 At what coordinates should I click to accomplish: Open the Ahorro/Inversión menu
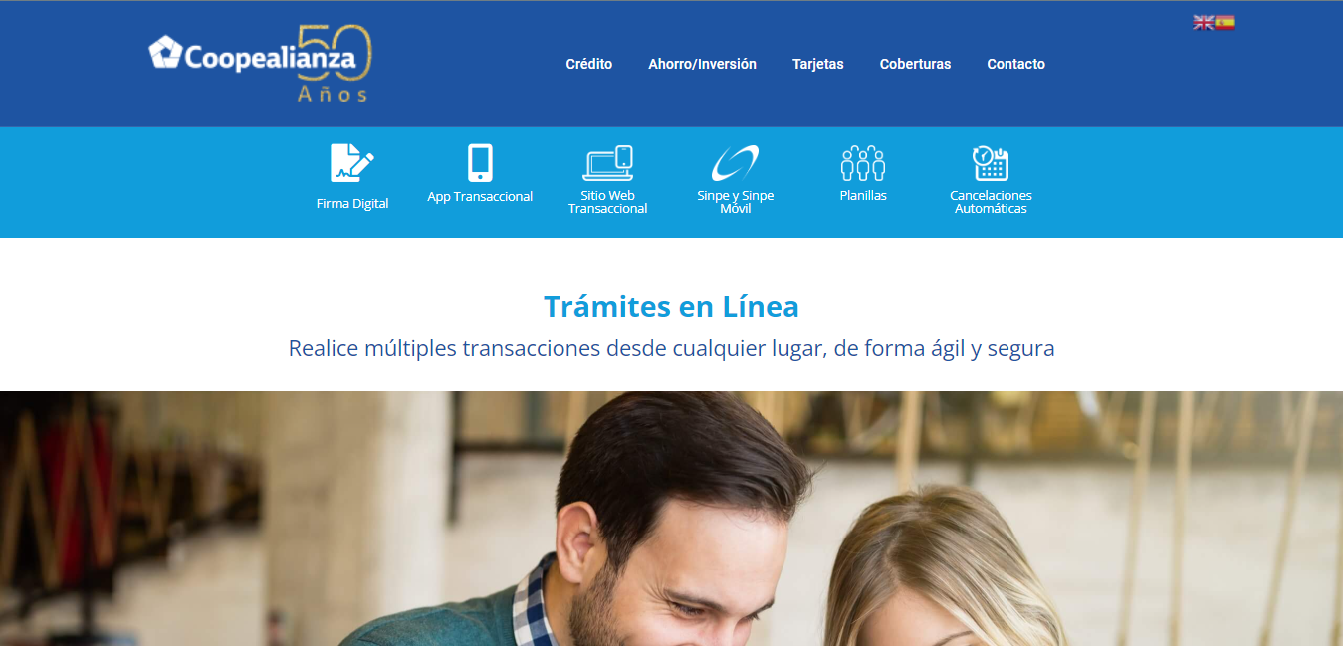[702, 64]
